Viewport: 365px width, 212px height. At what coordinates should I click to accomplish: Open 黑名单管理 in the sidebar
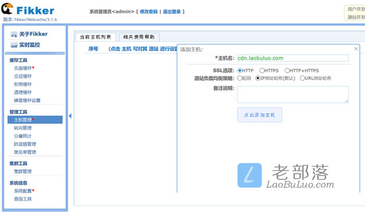pyautogui.click(x=25, y=152)
